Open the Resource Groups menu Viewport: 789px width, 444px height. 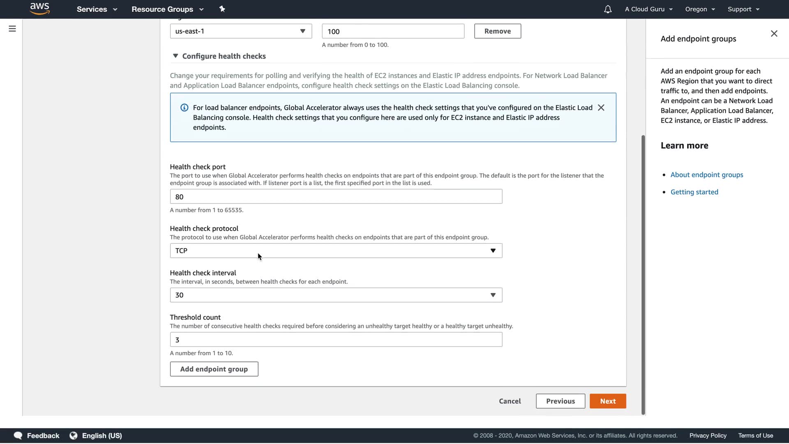[x=167, y=9]
